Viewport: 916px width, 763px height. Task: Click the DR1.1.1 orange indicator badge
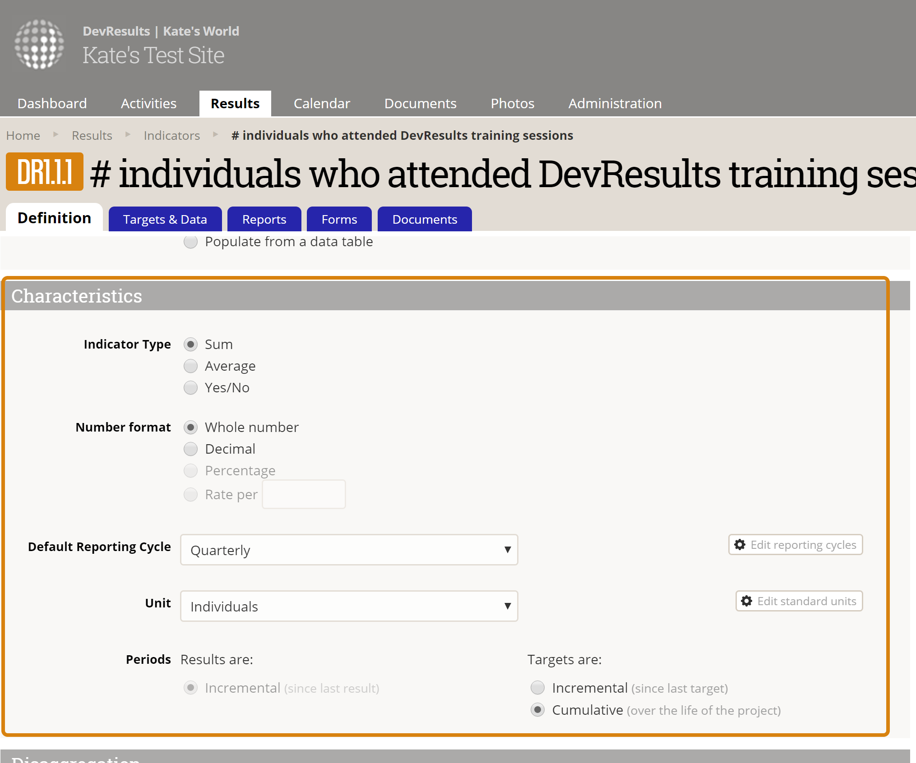(x=45, y=172)
